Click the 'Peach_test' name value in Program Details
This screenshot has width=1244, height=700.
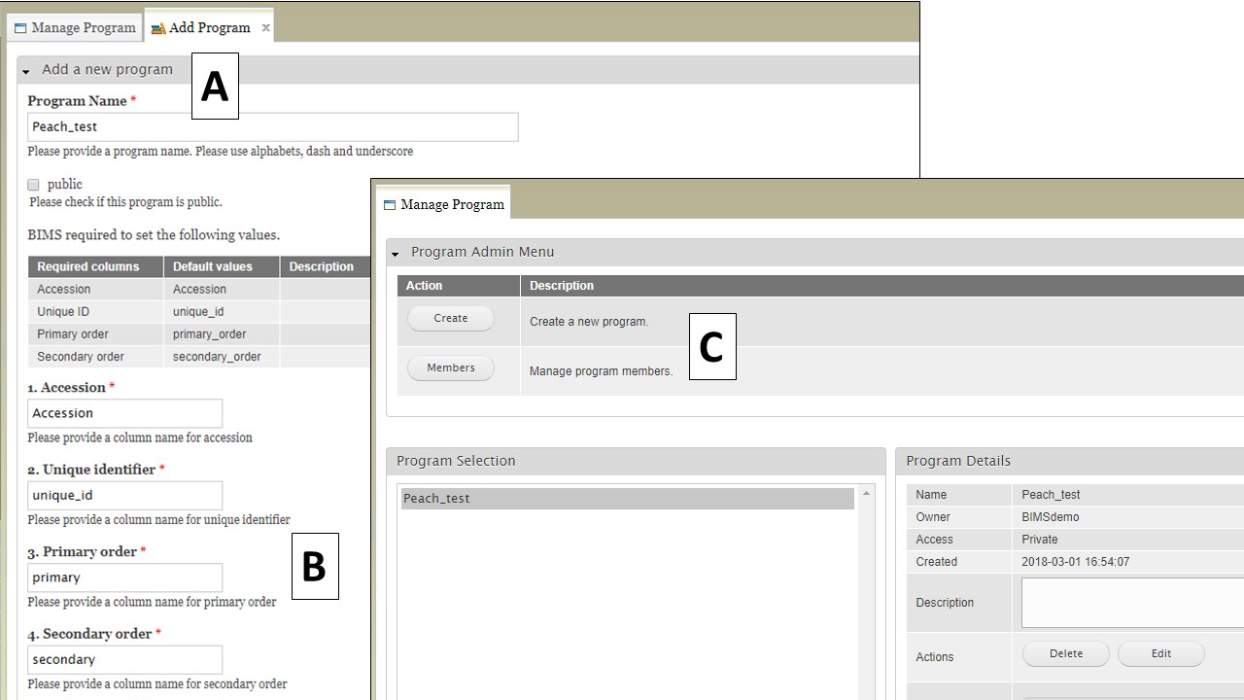pos(1051,495)
